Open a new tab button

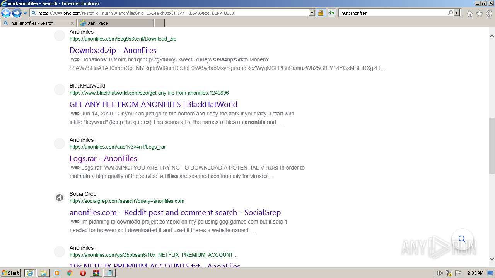(x=159, y=23)
